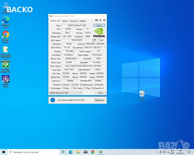Open Mail from the taskbar
194x155 pixels.
coord(85,152)
